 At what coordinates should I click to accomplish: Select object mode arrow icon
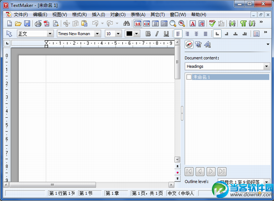coord(9,33)
